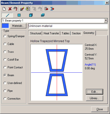Click the export icon with red arrow
Image resolution: width=110 pixels, height=114 pixels.
46,9
